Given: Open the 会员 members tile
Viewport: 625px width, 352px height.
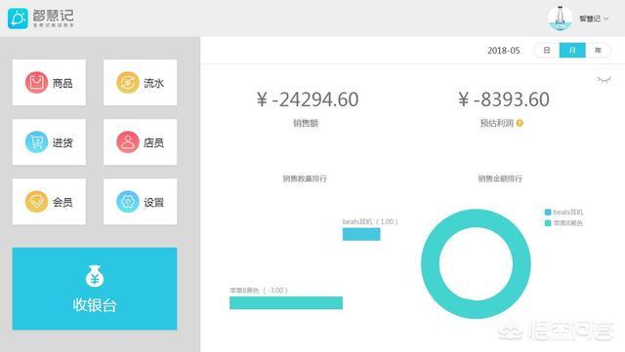Looking at the screenshot, I should point(49,202).
